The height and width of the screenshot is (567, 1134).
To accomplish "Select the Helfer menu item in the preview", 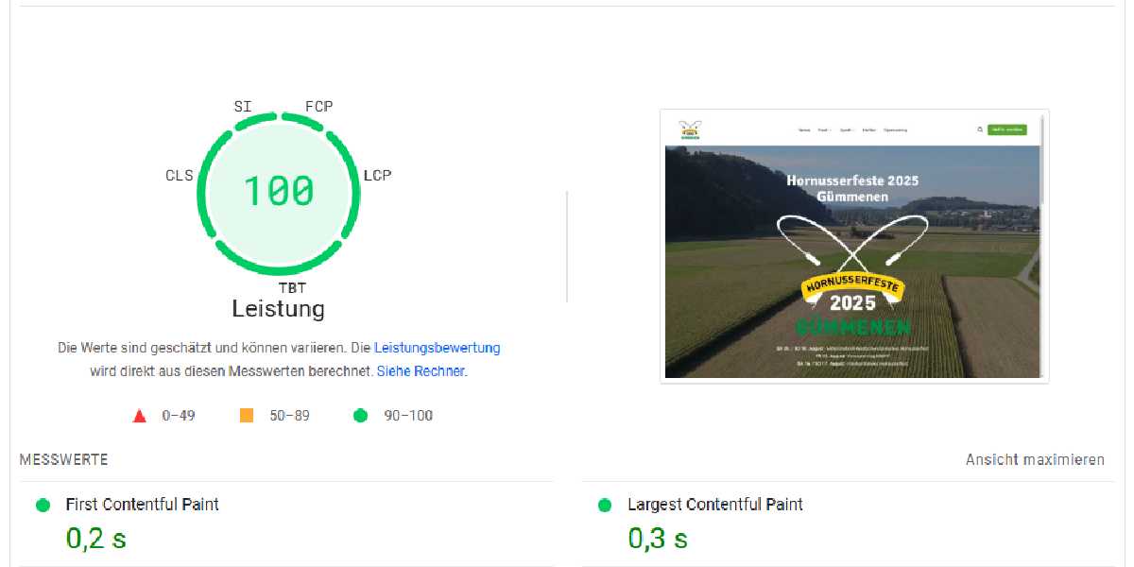I will tap(869, 129).
